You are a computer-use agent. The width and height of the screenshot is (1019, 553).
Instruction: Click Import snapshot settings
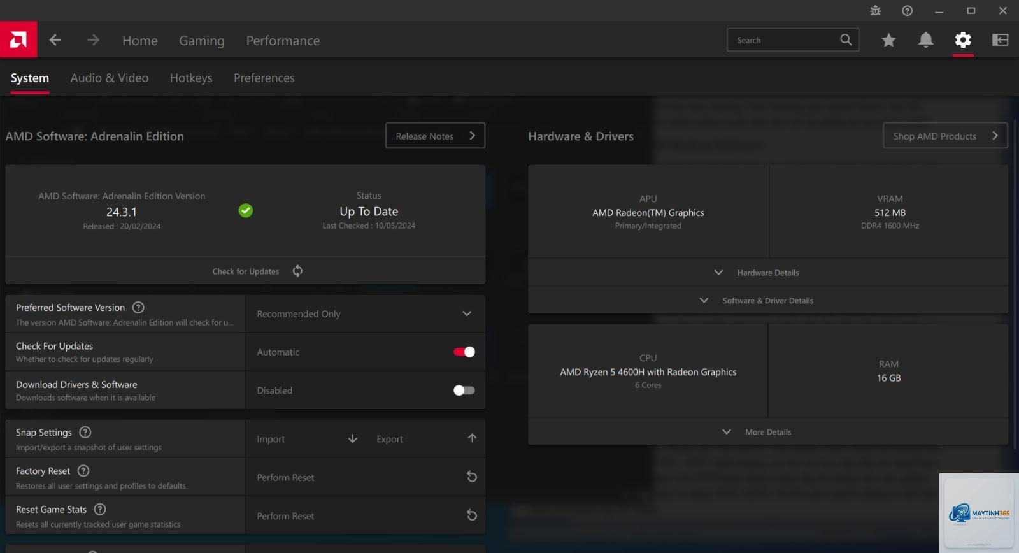(271, 439)
